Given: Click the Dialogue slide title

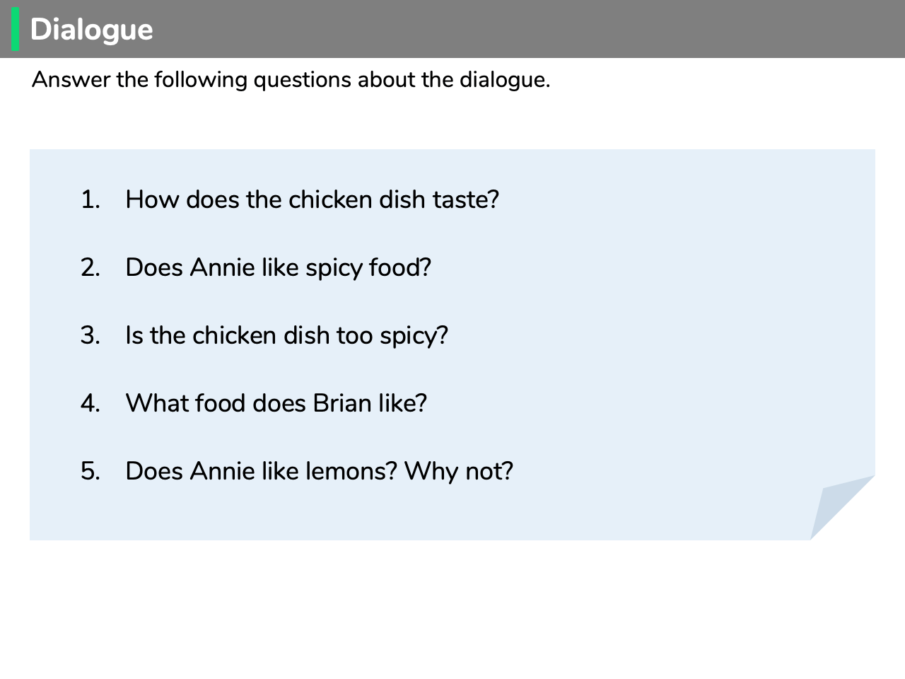Looking at the screenshot, I should tap(91, 30).
